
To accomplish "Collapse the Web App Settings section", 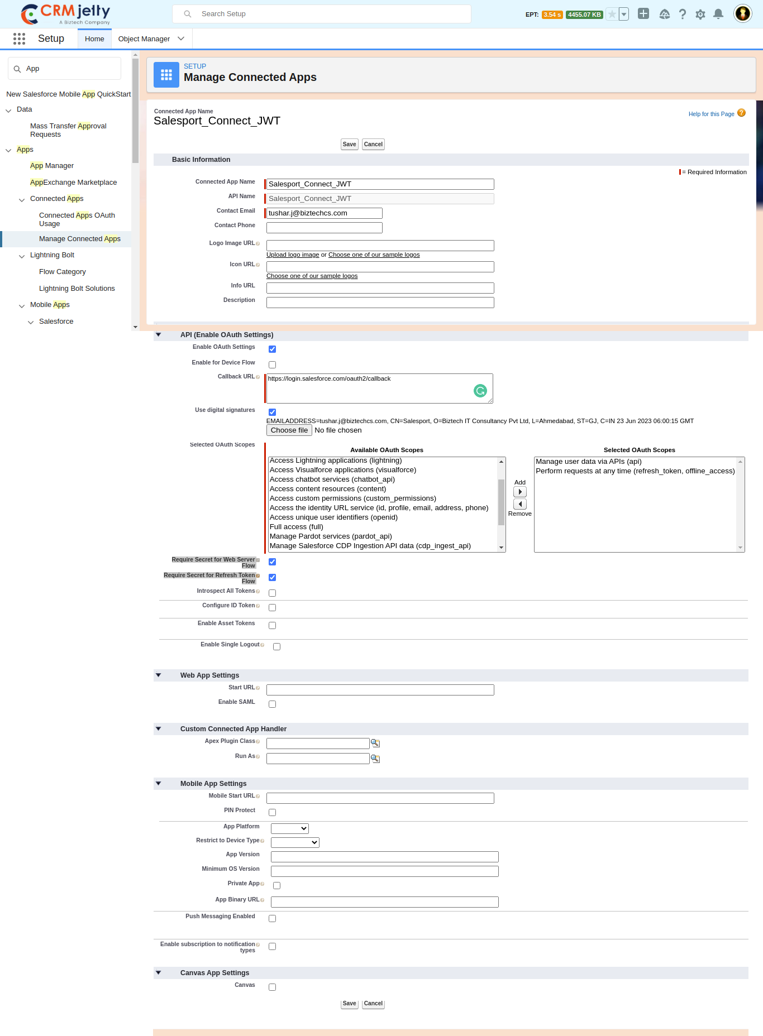I will pyautogui.click(x=159, y=675).
